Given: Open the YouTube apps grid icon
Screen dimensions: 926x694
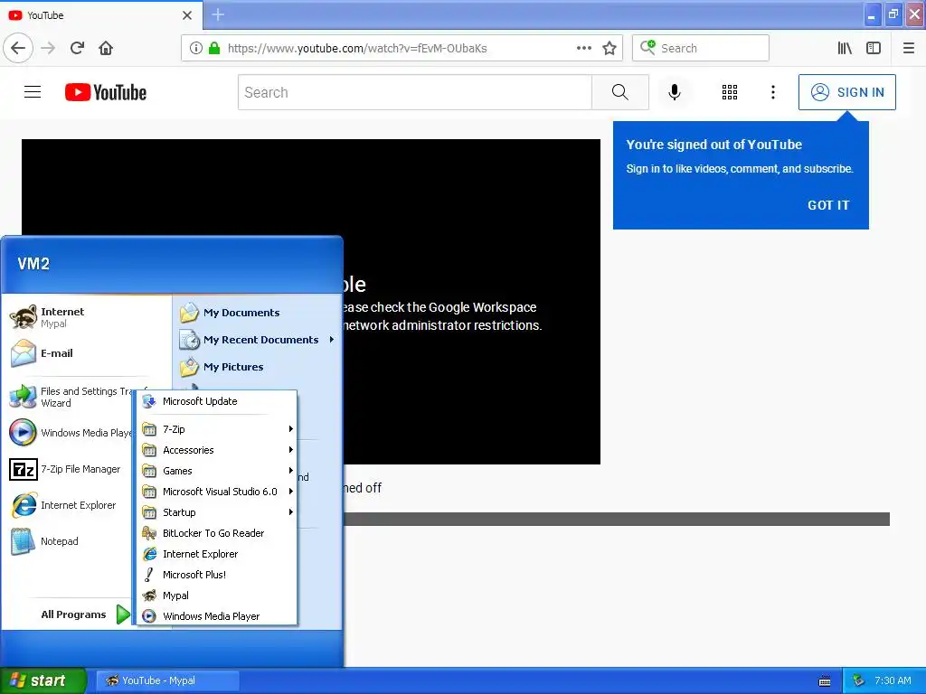Looking at the screenshot, I should tap(730, 92).
